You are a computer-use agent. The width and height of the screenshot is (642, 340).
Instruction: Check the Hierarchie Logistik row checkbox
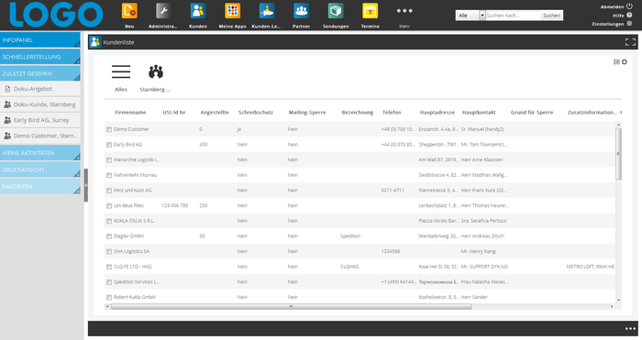pyautogui.click(x=109, y=160)
